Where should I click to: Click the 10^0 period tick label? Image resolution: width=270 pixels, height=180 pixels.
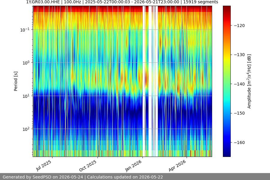[x=26, y=63]
